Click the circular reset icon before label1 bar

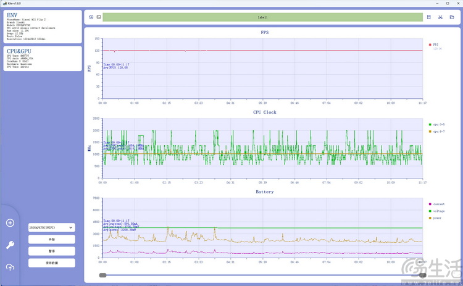(x=91, y=17)
